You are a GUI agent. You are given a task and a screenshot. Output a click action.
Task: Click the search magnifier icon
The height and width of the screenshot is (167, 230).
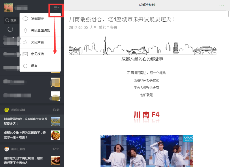(7, 20)
